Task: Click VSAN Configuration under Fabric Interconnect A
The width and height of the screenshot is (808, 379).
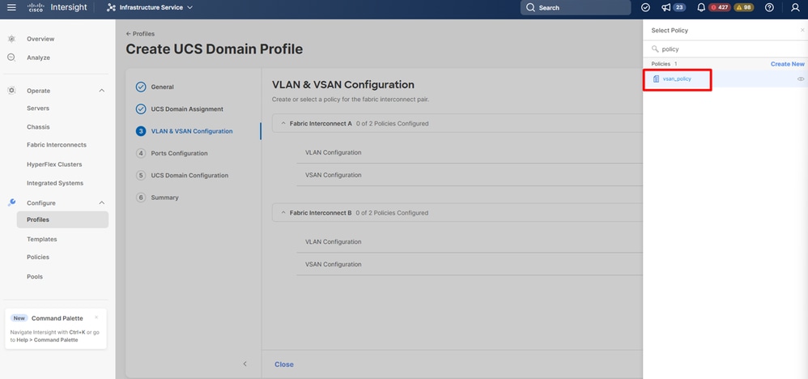Action: pos(333,175)
